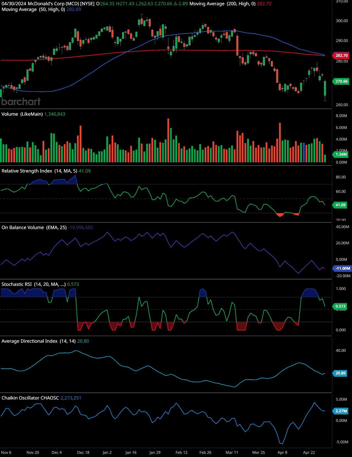The width and height of the screenshot is (352, 457).
Task: Click the Jan 29 date label
Action: [155, 452]
